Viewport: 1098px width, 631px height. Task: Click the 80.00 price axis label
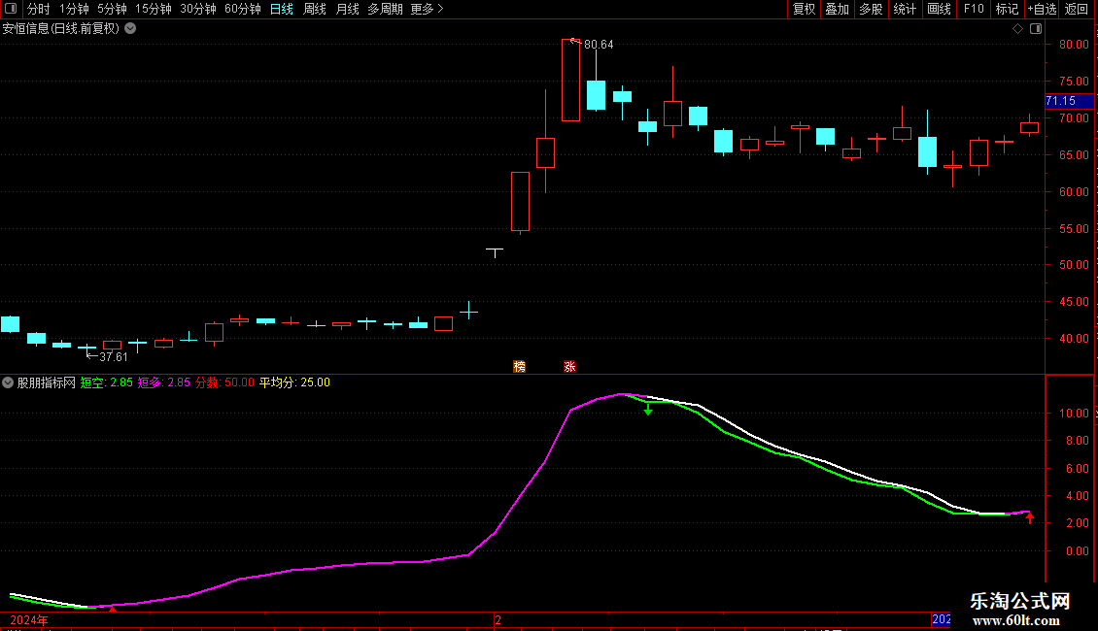point(1074,45)
